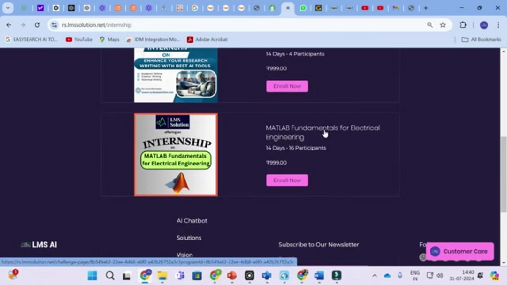The image size is (507, 285).
Task: Open the EASYSEARCH AI bookmark
Action: [x=31, y=39]
